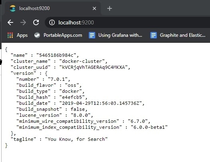Click the forward navigation arrow

tap(23, 22)
